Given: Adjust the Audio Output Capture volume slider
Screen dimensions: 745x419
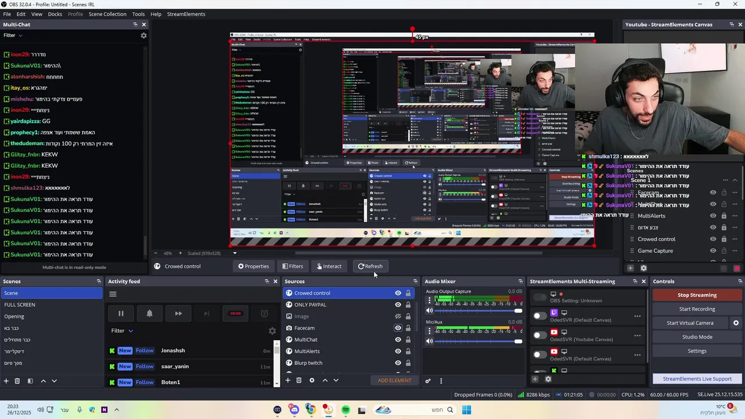Looking at the screenshot, I should 478,310.
